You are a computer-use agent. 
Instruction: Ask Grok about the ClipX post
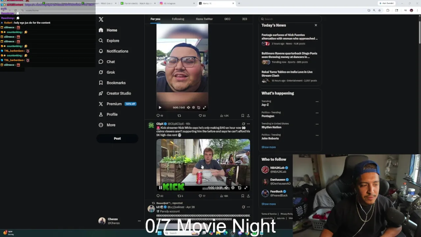coord(243,124)
